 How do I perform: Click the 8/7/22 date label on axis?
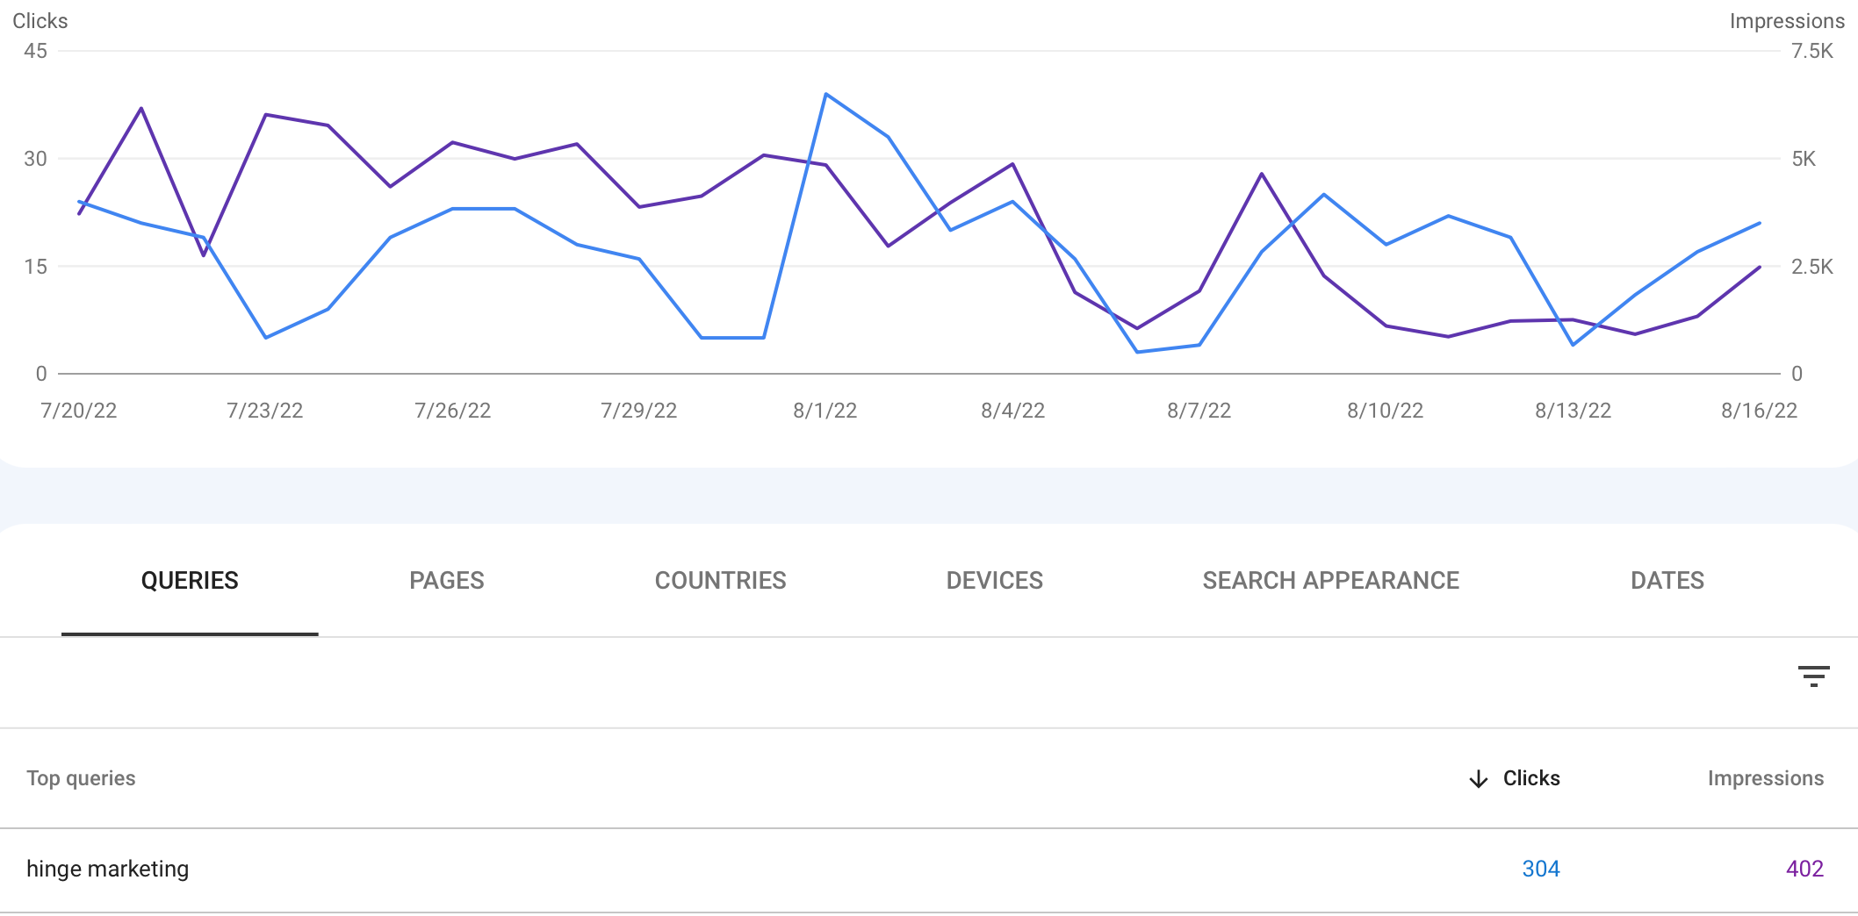pos(1199,411)
